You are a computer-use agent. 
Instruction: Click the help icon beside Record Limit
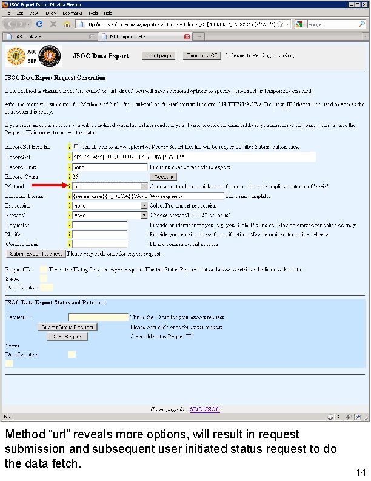click(x=69, y=167)
